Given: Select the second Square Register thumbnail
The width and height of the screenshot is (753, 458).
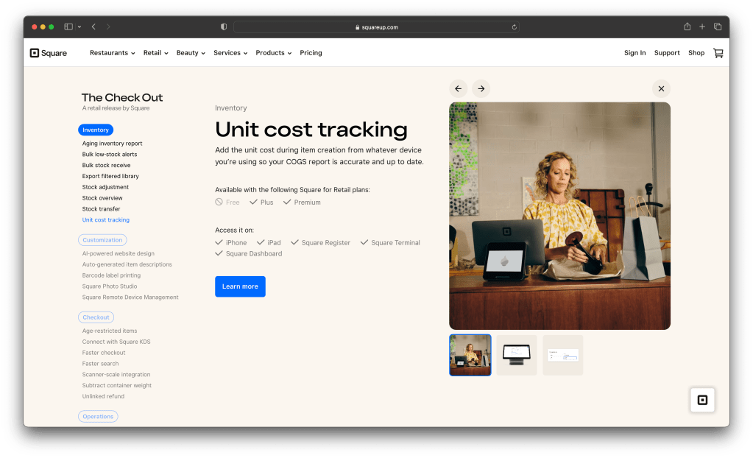Looking at the screenshot, I should coord(516,356).
